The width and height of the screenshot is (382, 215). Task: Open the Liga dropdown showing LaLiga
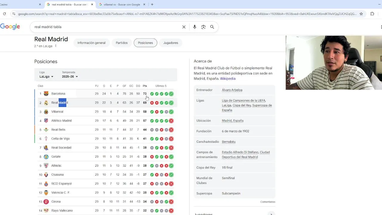point(46,77)
